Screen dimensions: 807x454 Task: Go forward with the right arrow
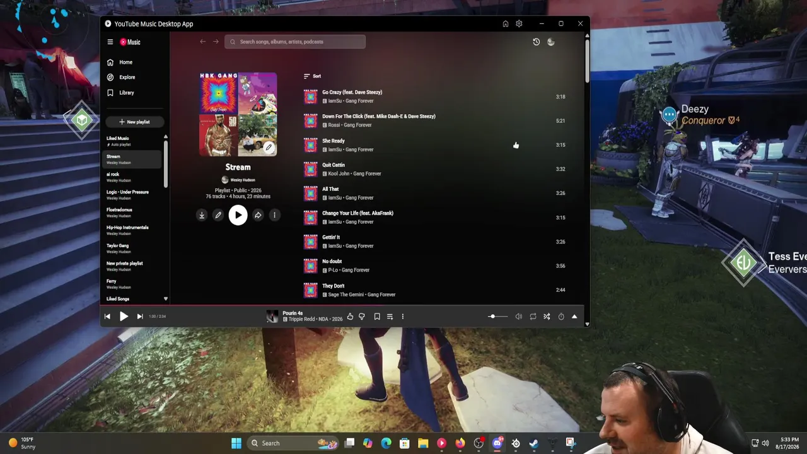point(216,42)
